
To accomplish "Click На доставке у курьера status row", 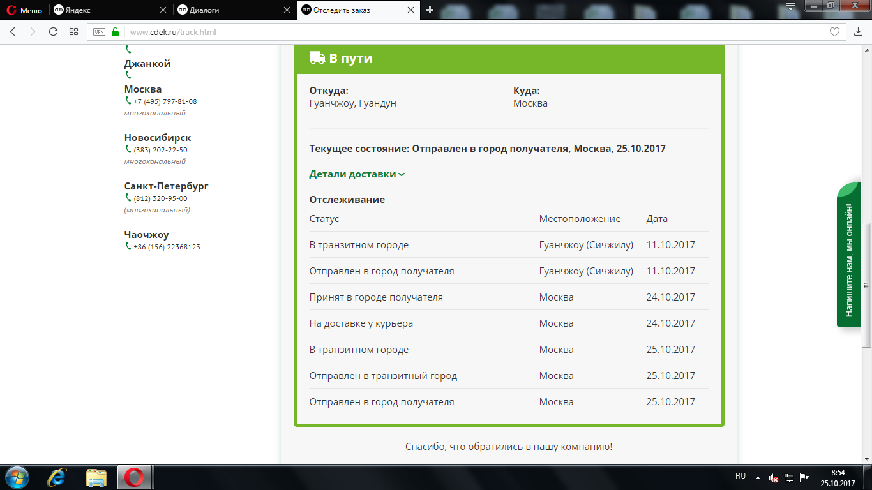I will pyautogui.click(x=509, y=323).
